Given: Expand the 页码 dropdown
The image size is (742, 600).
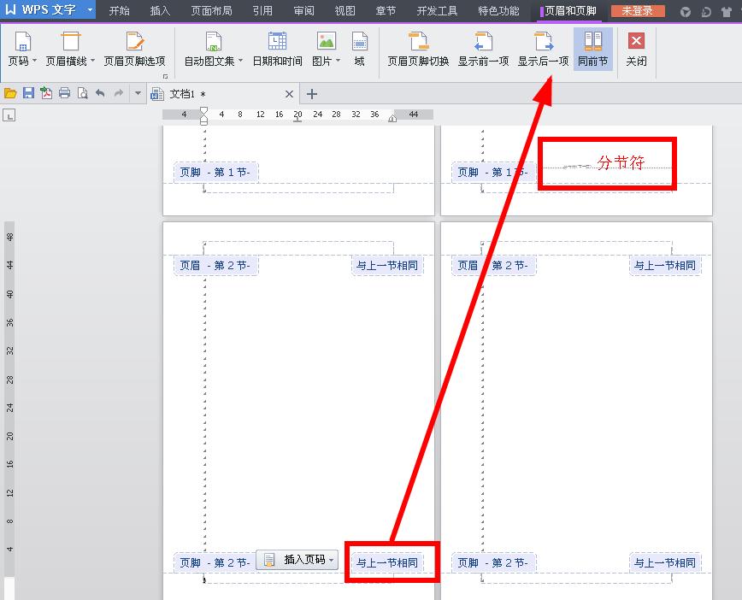Looking at the screenshot, I should point(34,61).
